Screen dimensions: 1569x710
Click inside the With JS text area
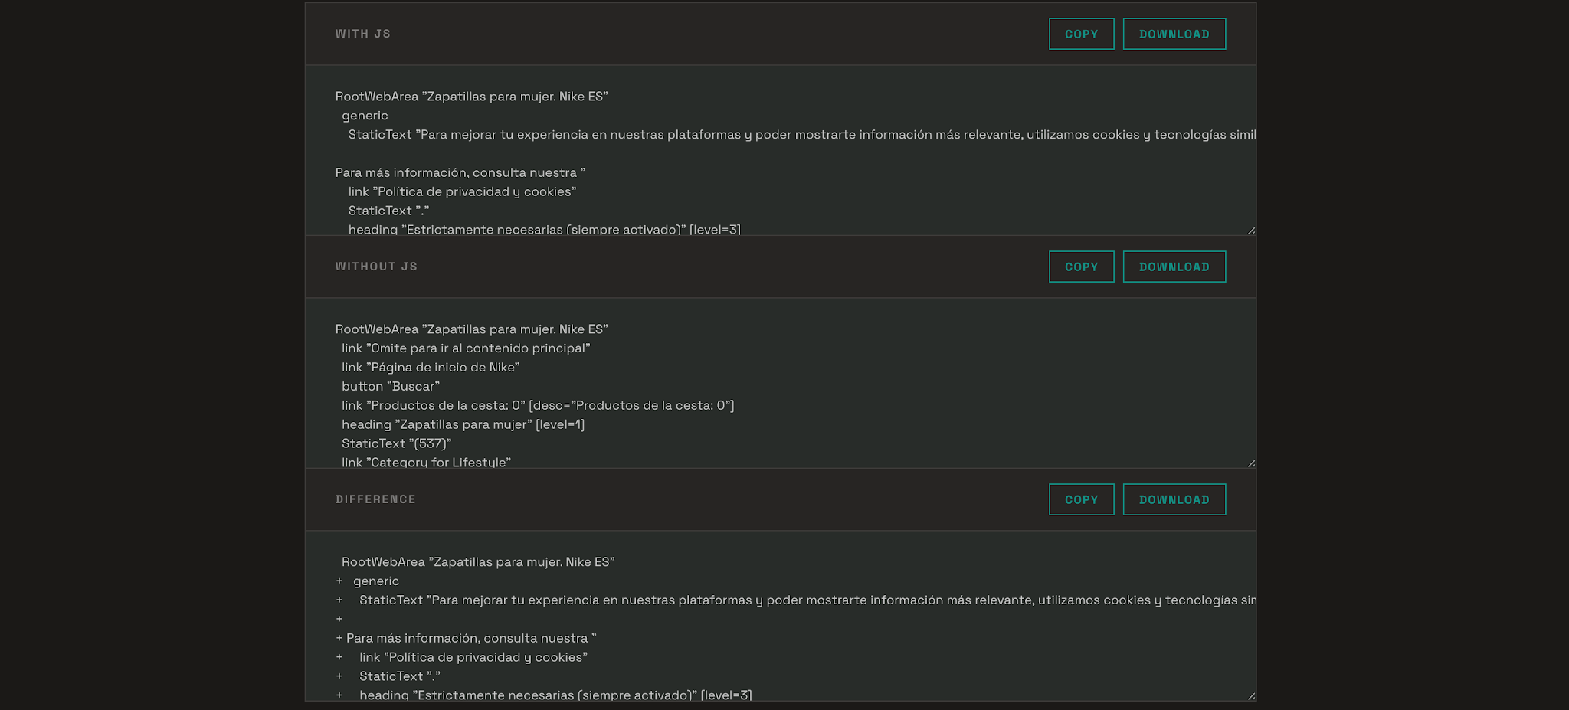click(x=781, y=151)
